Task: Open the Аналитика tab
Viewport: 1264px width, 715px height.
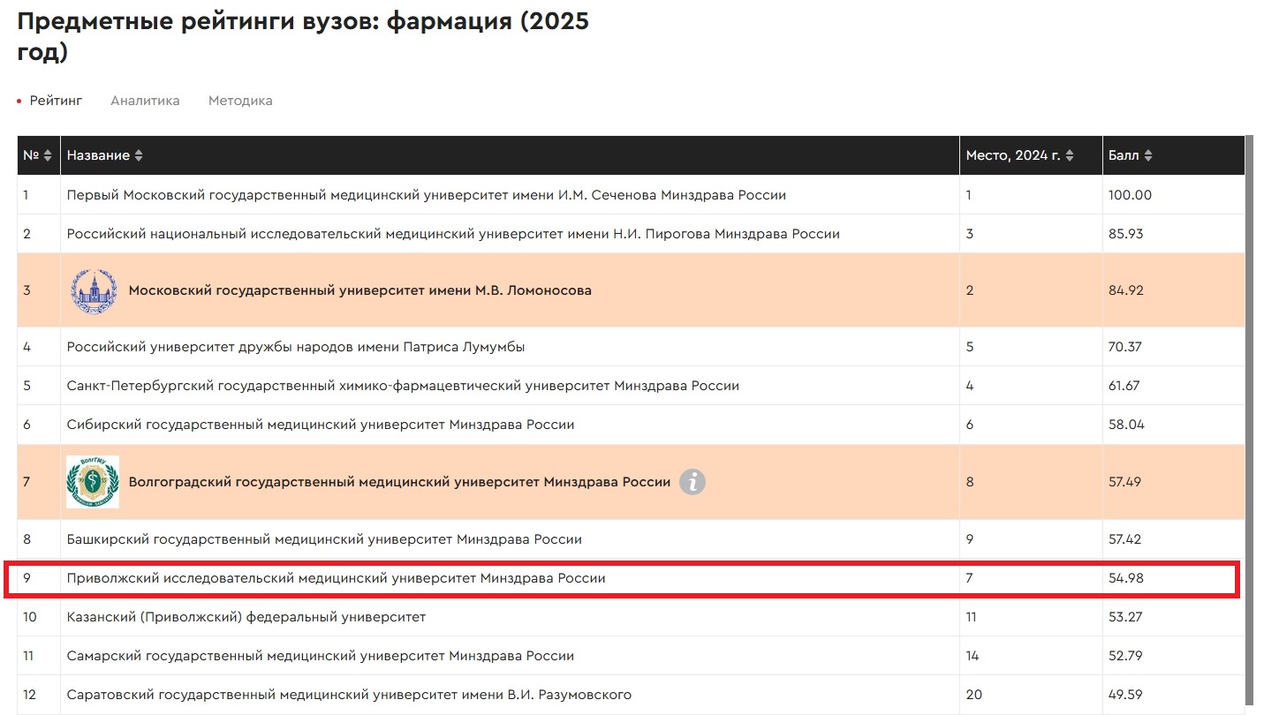Action: pos(145,101)
